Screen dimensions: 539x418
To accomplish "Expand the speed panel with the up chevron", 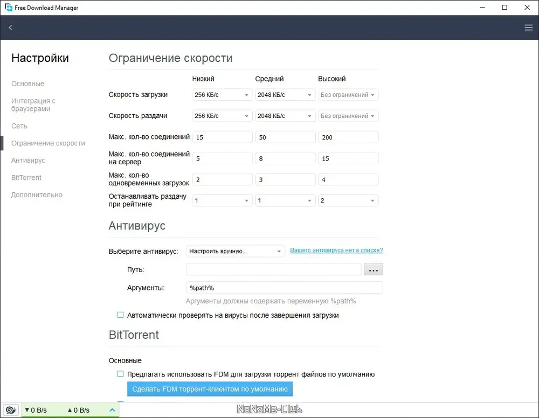I will [112, 410].
